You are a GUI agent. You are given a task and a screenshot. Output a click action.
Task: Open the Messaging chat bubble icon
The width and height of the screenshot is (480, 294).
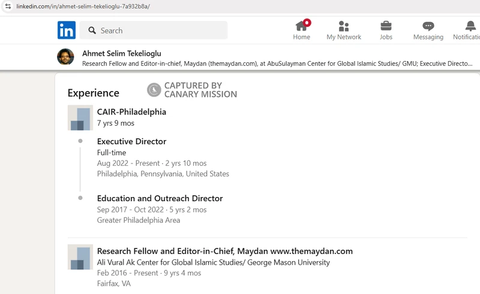(x=428, y=26)
